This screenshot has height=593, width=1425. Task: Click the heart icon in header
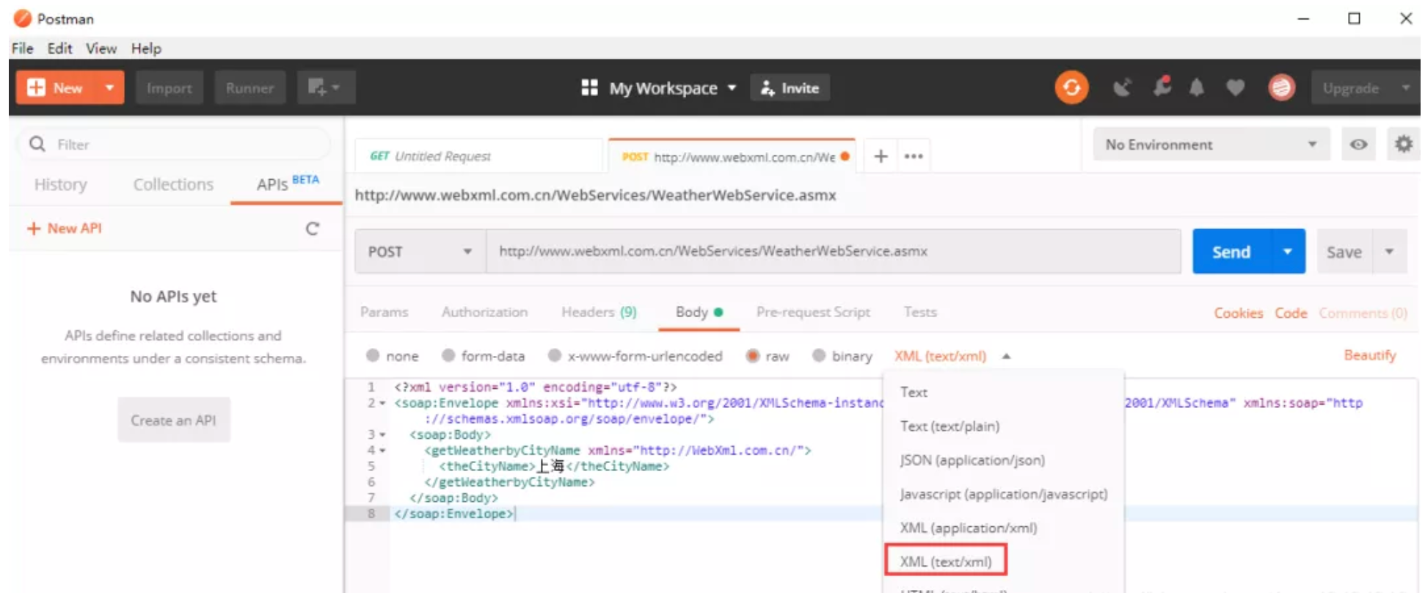1236,88
